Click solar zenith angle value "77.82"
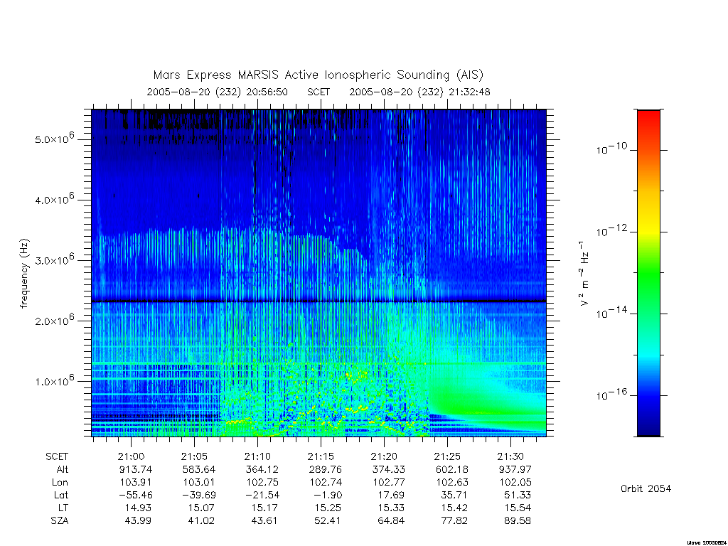The image size is (728, 546). pyautogui.click(x=454, y=521)
